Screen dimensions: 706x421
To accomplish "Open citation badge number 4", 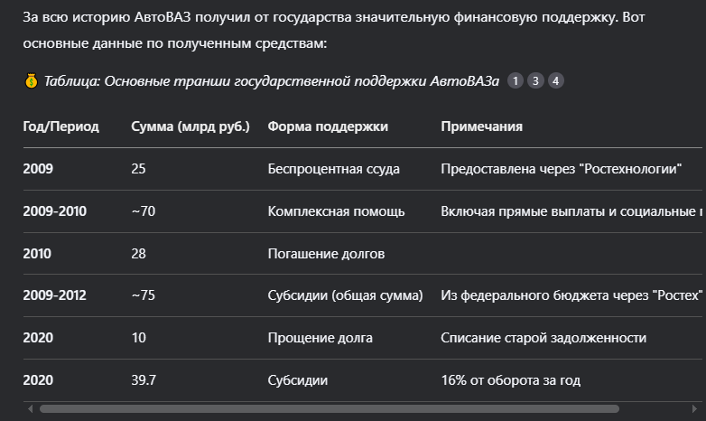I will (x=555, y=80).
